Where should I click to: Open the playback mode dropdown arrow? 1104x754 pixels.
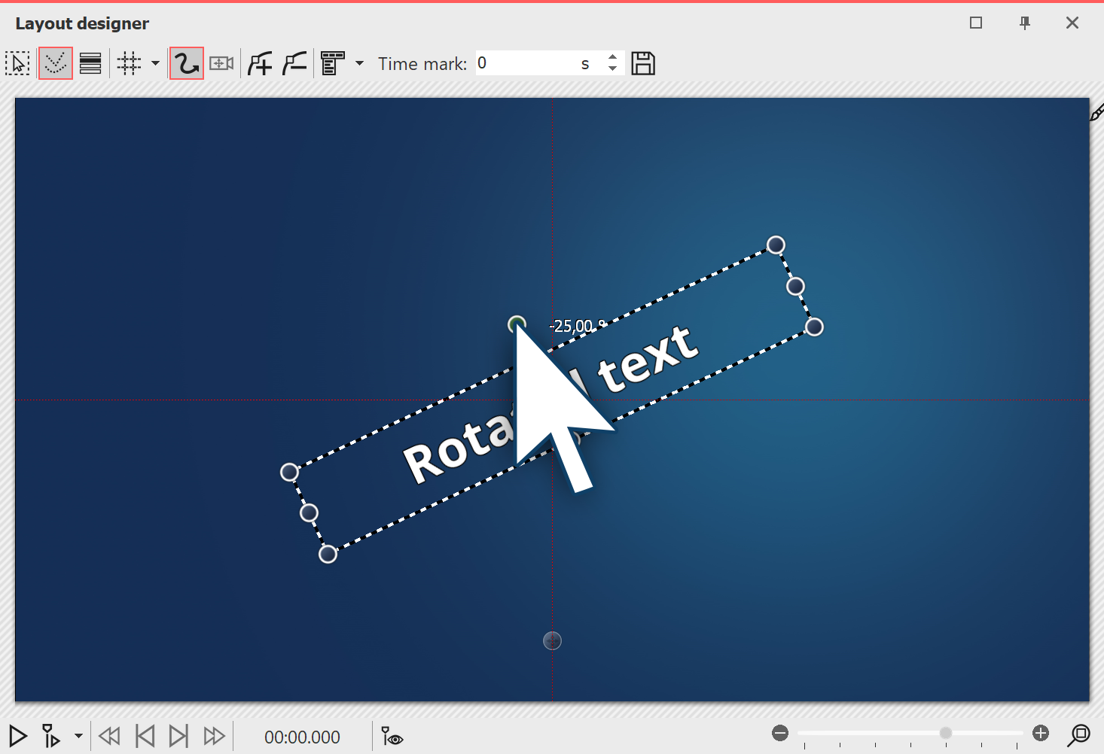point(78,736)
